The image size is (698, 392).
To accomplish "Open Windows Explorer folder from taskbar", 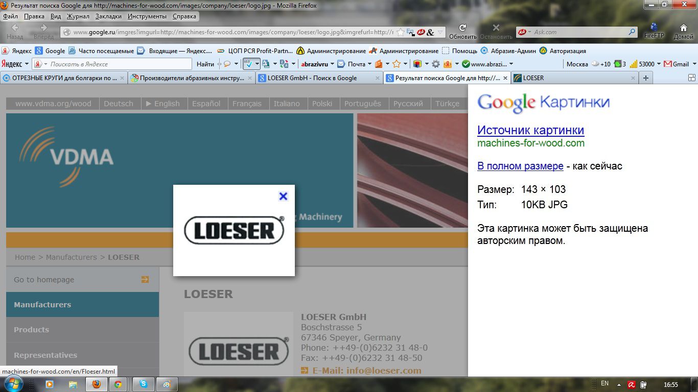I will (x=73, y=384).
